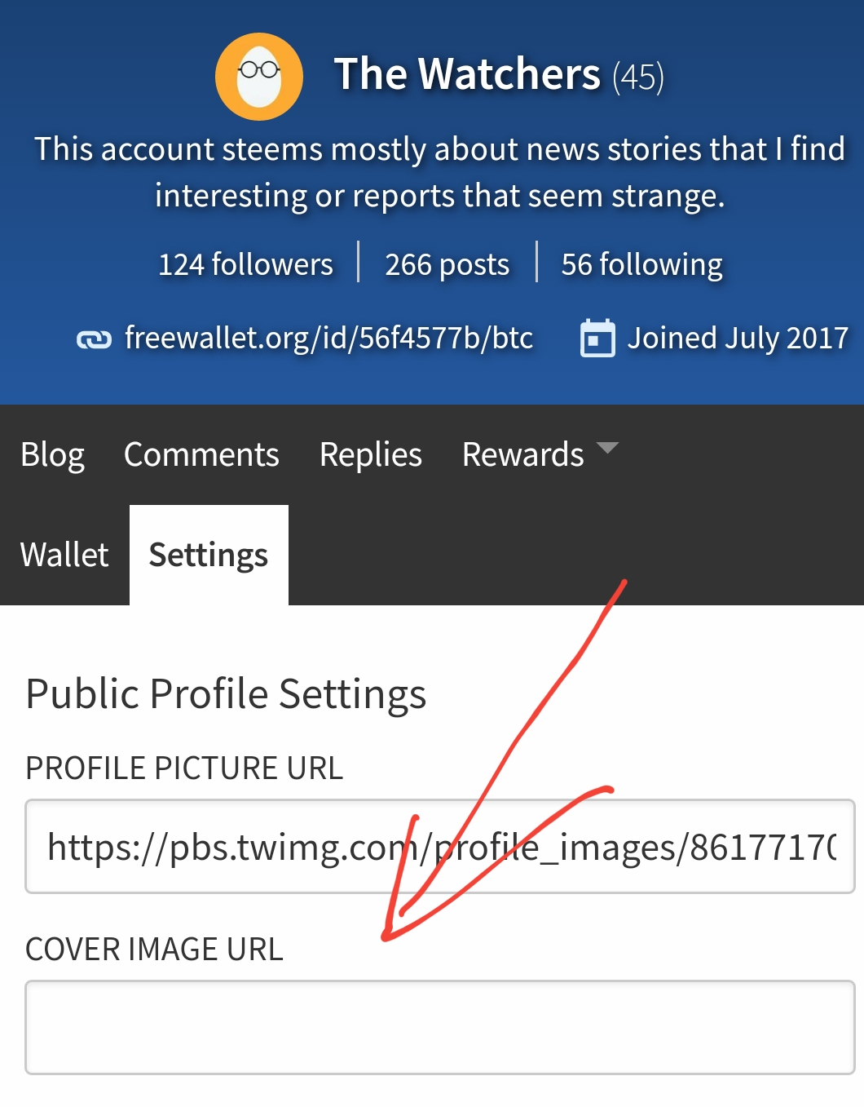View the 56 following list
Image resolution: width=864 pixels, height=1107 pixels.
click(642, 264)
